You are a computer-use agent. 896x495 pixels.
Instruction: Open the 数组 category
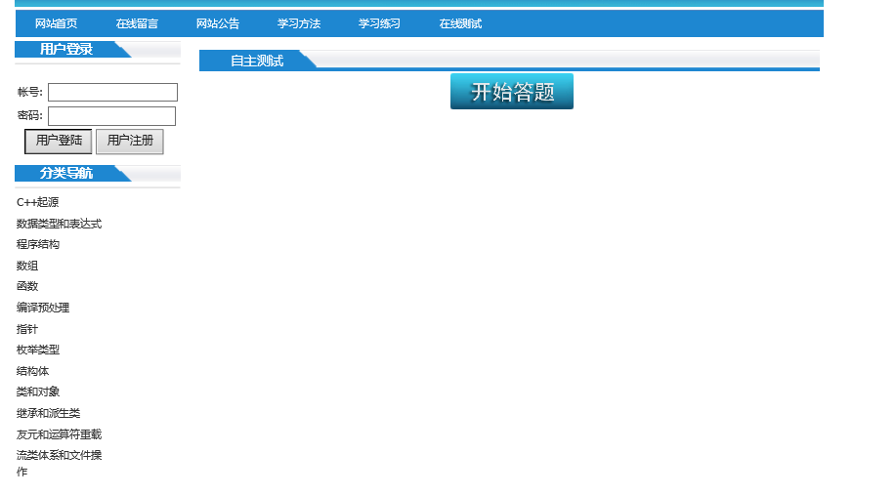(27, 266)
